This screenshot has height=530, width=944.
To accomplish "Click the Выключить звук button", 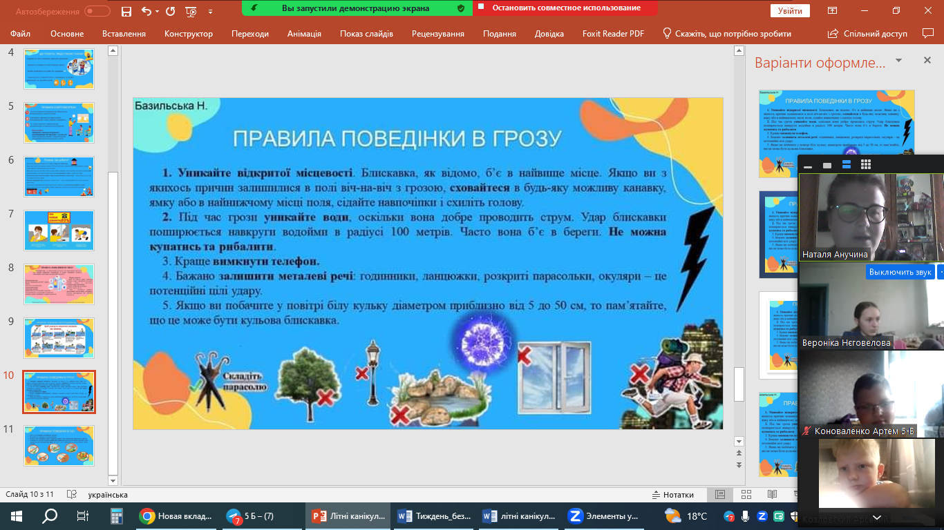I will [900, 272].
